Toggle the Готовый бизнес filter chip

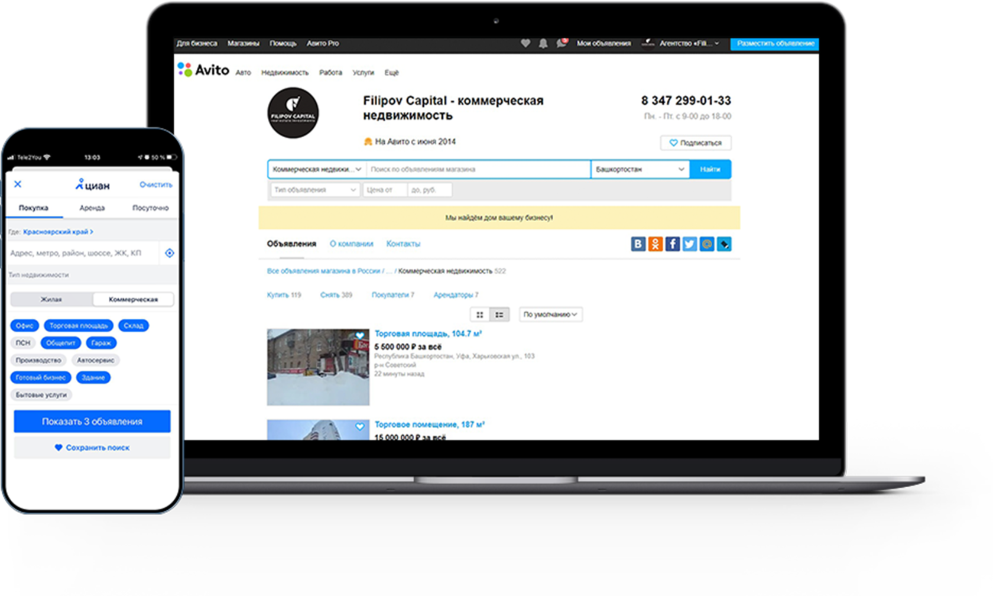(x=41, y=377)
